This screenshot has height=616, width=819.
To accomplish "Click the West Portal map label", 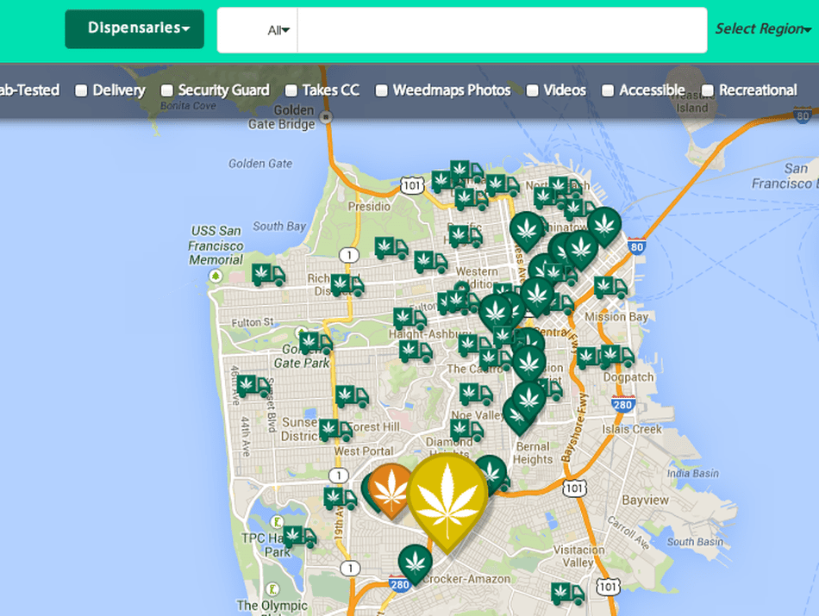I will pyautogui.click(x=364, y=451).
